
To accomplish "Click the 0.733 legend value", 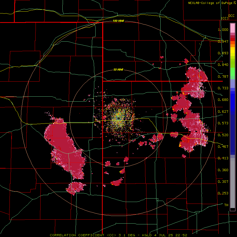I will click(223, 88).
